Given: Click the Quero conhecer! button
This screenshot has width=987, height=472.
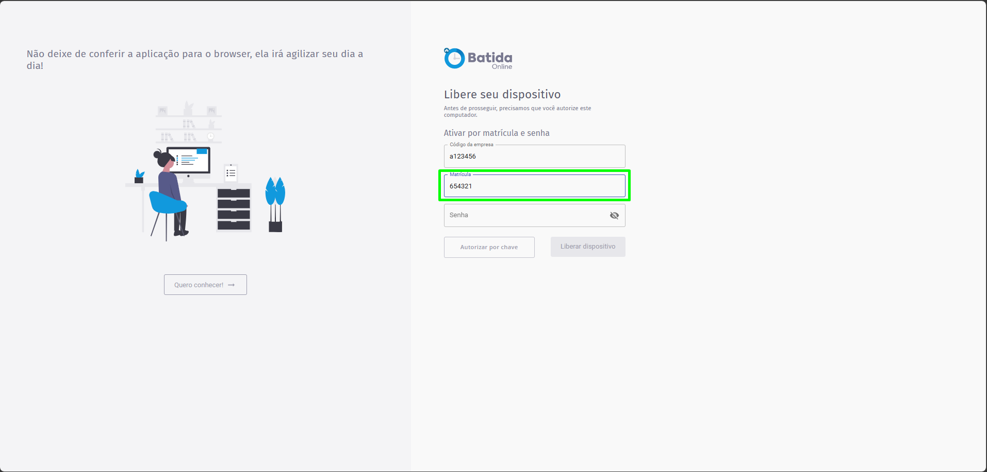Looking at the screenshot, I should (x=205, y=285).
